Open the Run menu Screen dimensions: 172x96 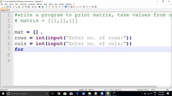click(x=56, y=4)
